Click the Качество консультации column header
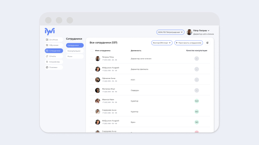 click(197, 51)
